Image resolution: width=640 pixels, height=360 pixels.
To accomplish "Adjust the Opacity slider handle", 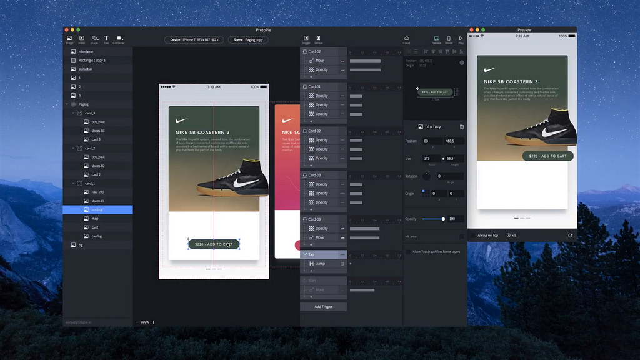I will coord(443,219).
